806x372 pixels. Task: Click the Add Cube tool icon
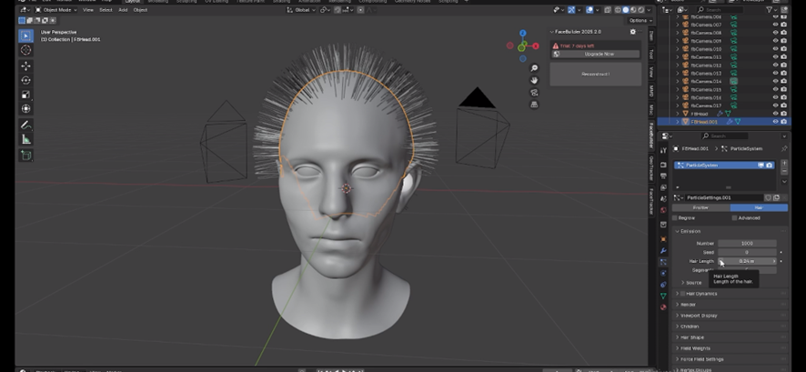pos(25,155)
